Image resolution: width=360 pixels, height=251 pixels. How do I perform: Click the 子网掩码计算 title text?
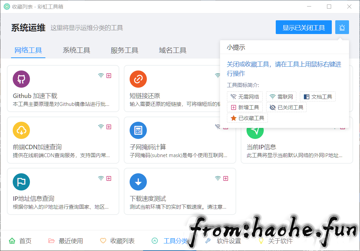pyautogui.click(x=148, y=147)
